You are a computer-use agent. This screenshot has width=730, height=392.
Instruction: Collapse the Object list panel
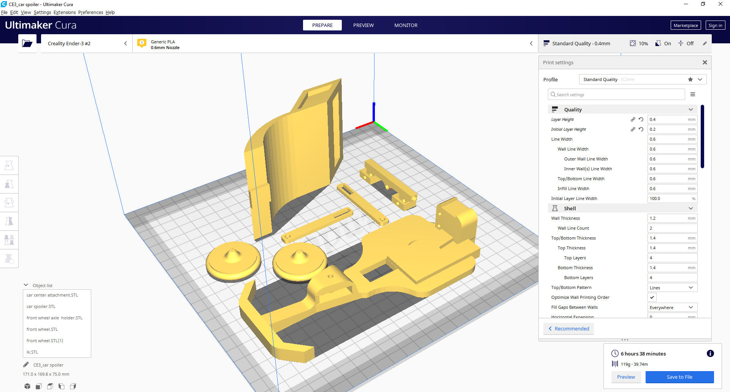tap(26, 285)
